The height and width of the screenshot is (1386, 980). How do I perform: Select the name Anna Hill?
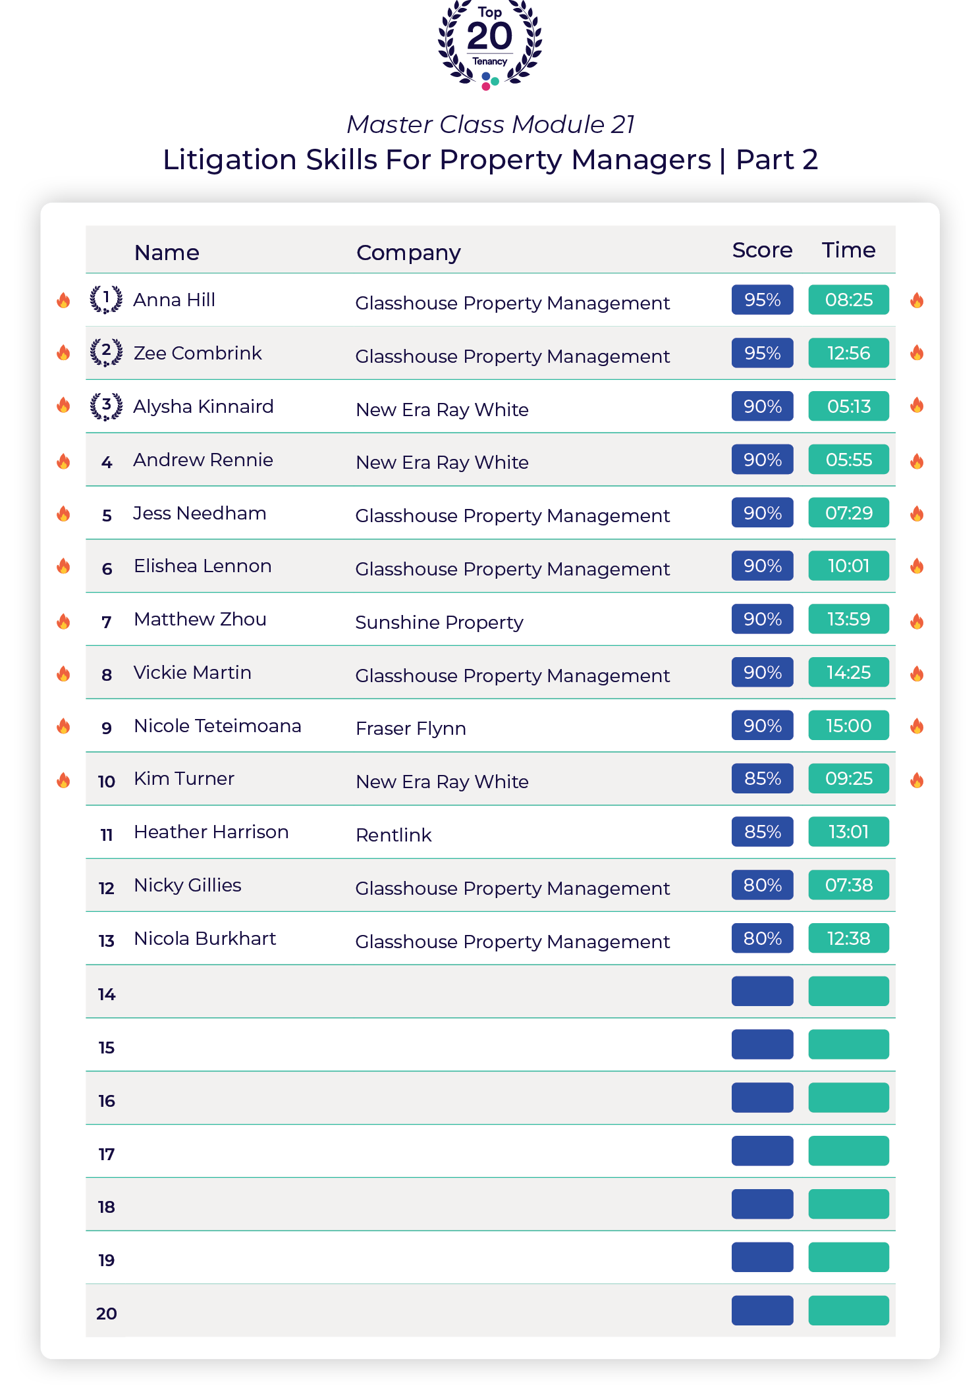tap(175, 300)
